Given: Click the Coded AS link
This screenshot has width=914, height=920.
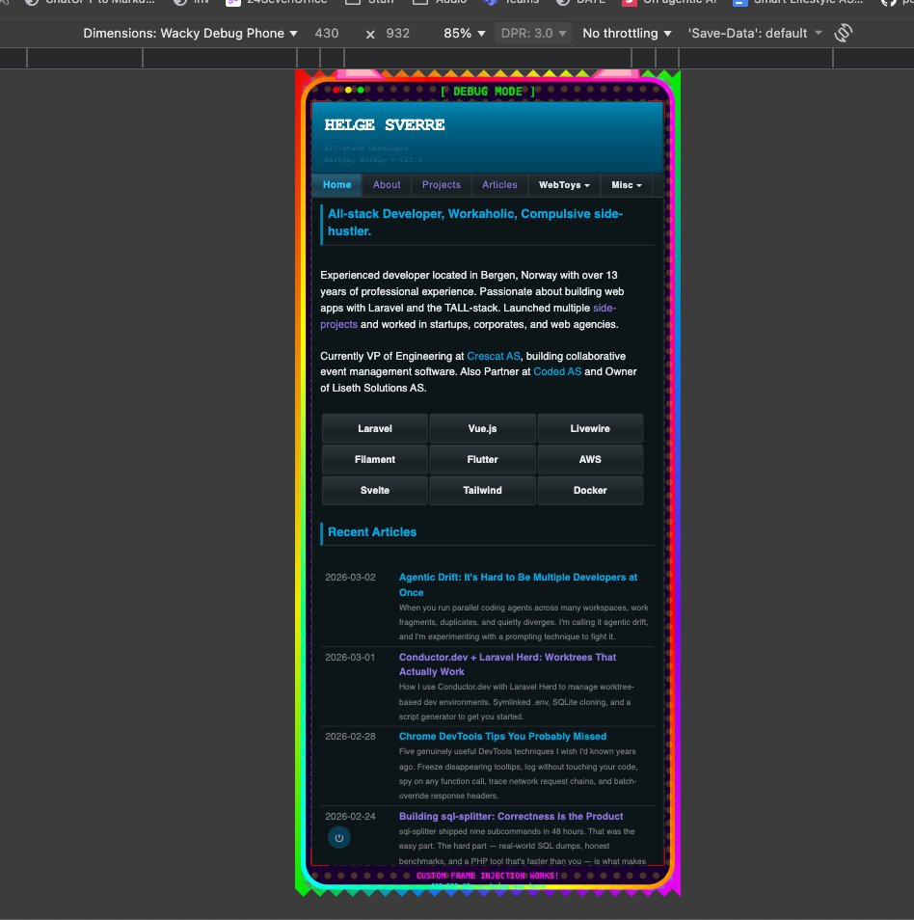Looking at the screenshot, I should (x=557, y=371).
